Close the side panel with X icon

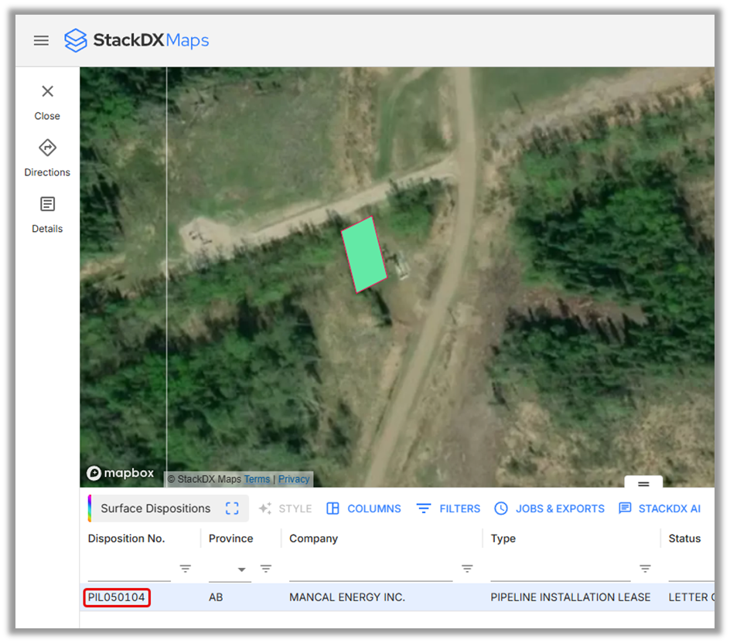pyautogui.click(x=47, y=92)
